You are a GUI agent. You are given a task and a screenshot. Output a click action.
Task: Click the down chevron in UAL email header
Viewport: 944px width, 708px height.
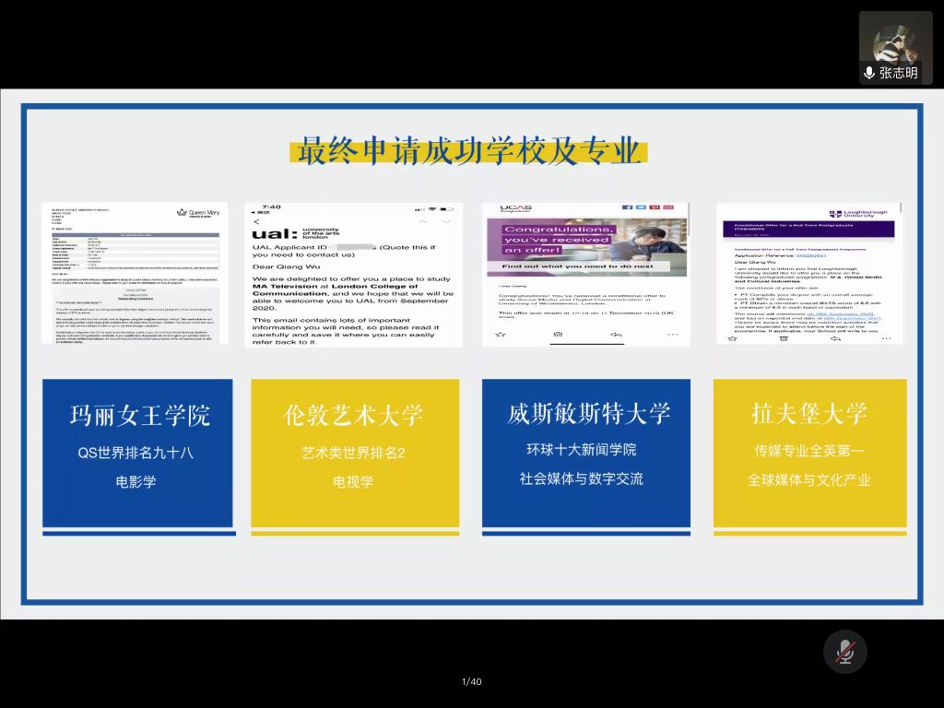pyautogui.click(x=447, y=221)
